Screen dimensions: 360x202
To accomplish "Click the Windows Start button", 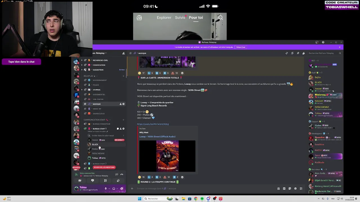I will (x=139, y=199).
